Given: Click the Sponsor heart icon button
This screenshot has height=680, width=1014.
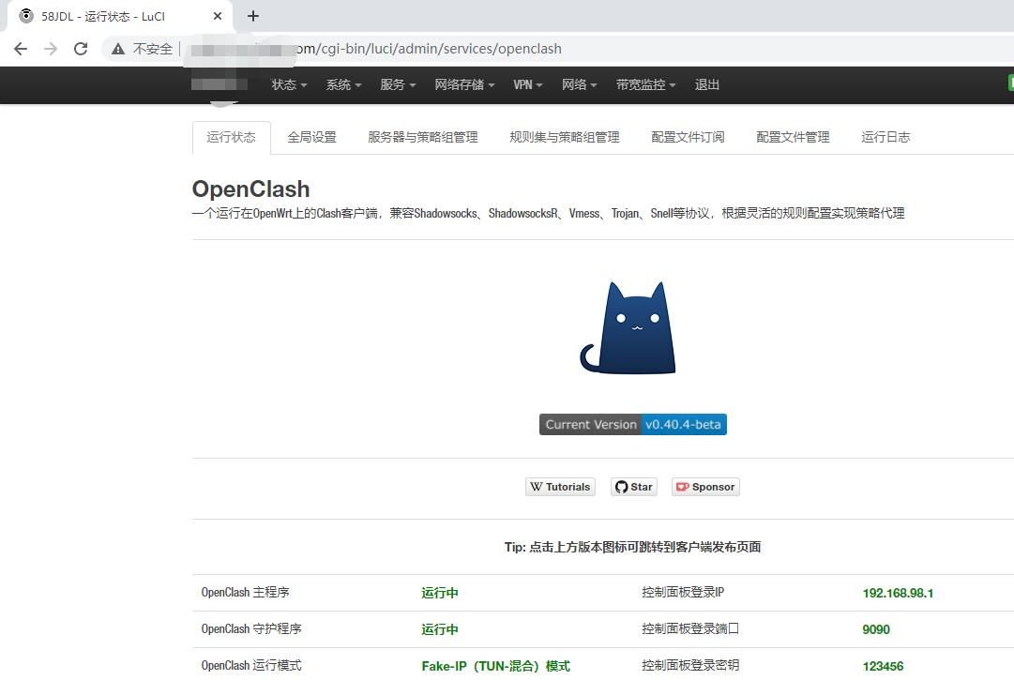Looking at the screenshot, I should point(681,487).
